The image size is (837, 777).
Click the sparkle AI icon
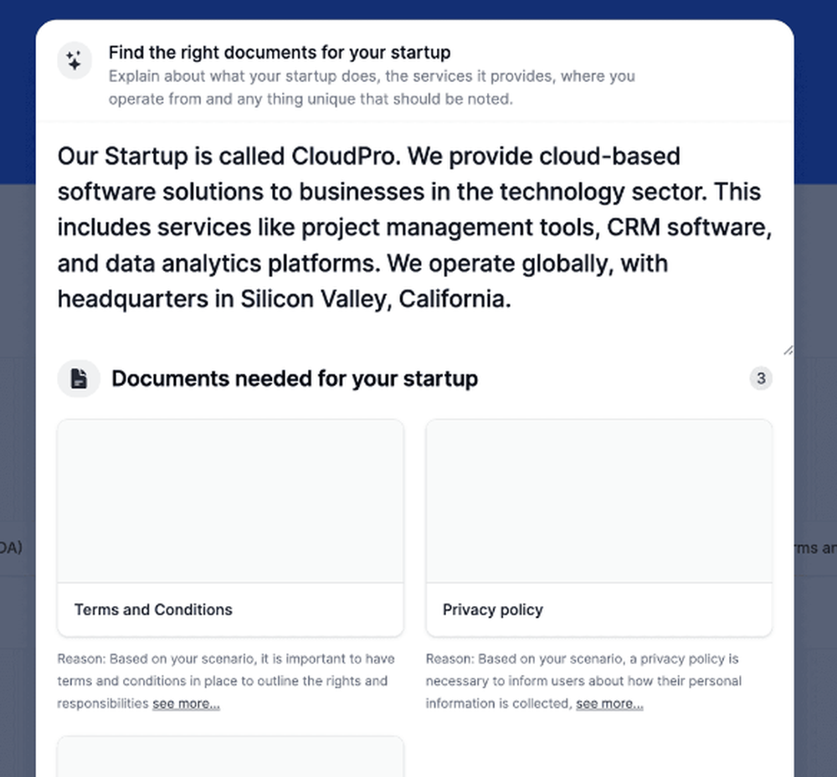[x=74, y=60]
